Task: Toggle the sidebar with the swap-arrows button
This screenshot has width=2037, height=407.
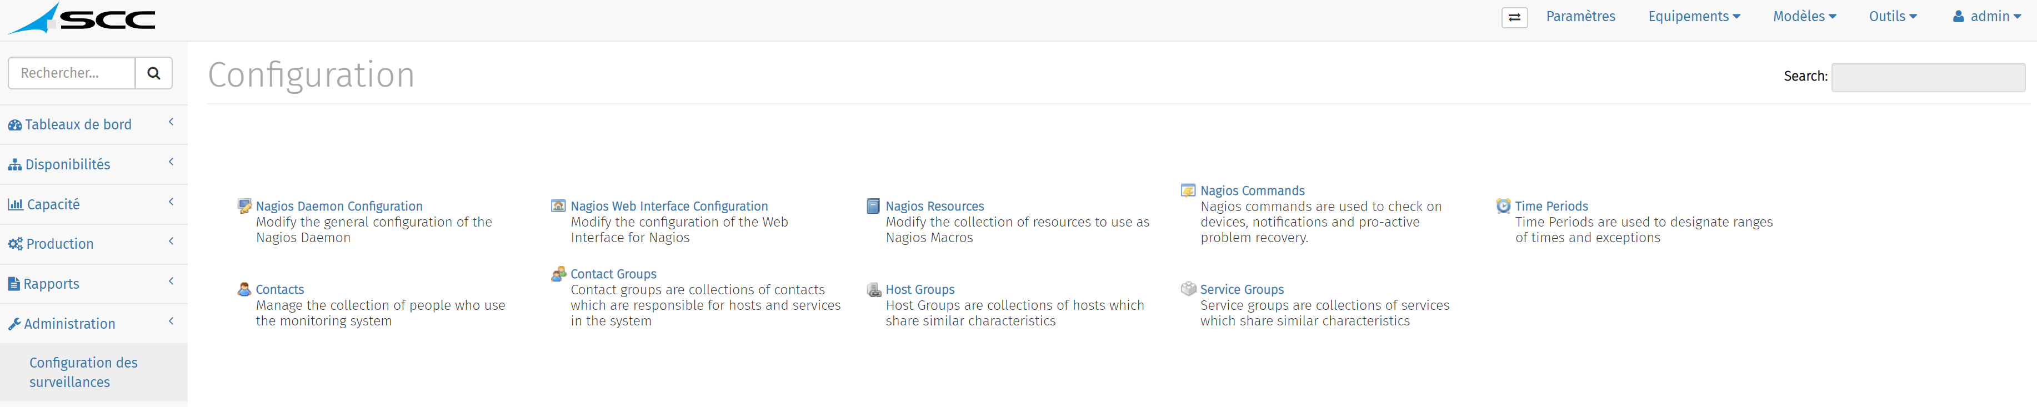Action: 1514,17
